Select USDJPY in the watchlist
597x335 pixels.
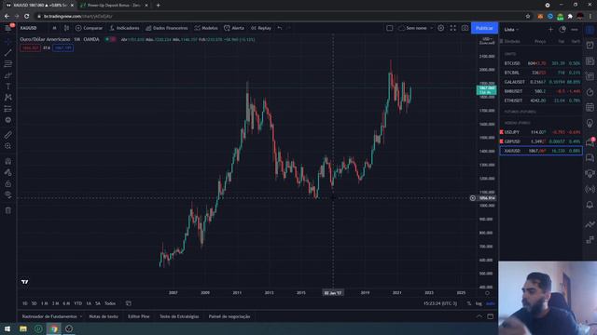pyautogui.click(x=541, y=132)
